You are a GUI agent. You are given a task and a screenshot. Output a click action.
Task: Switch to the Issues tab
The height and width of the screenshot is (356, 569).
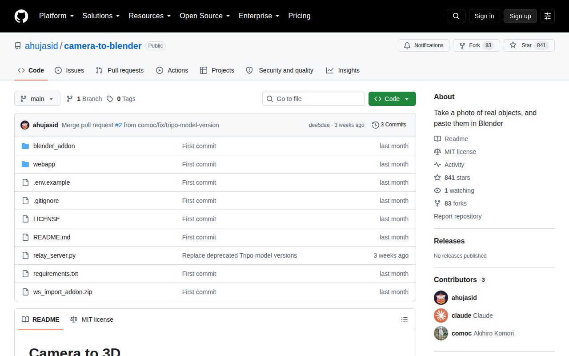(69, 70)
